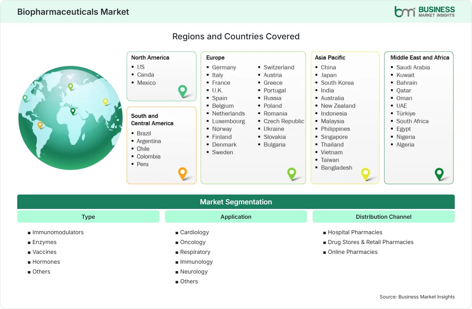This screenshot has height=309, width=472.
Task: Click US in North America list
Action: pyautogui.click(x=141, y=67)
